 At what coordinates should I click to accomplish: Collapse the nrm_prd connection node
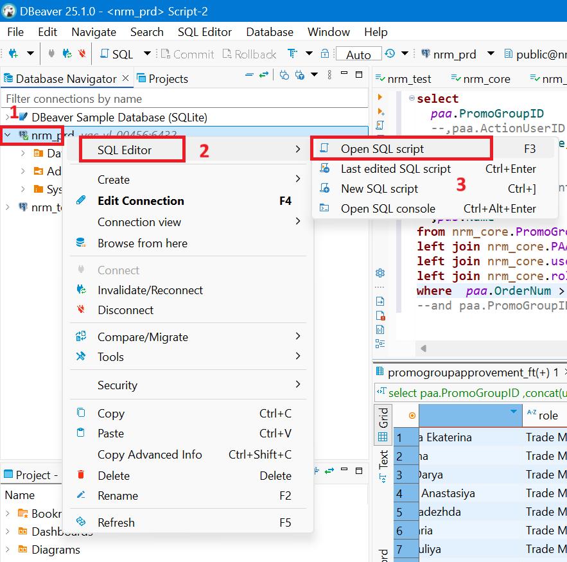pyautogui.click(x=8, y=136)
